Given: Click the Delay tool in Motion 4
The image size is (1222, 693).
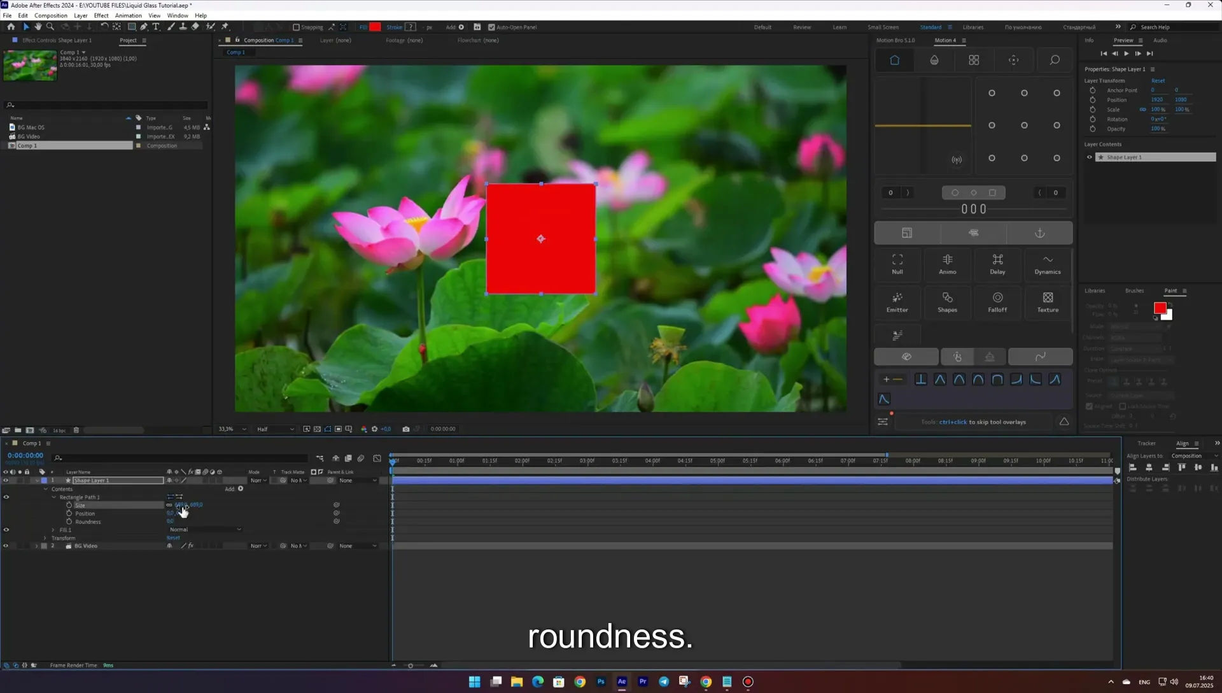Looking at the screenshot, I should (997, 264).
